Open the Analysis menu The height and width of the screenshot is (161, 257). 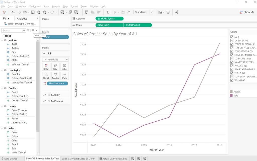coord(56,6)
